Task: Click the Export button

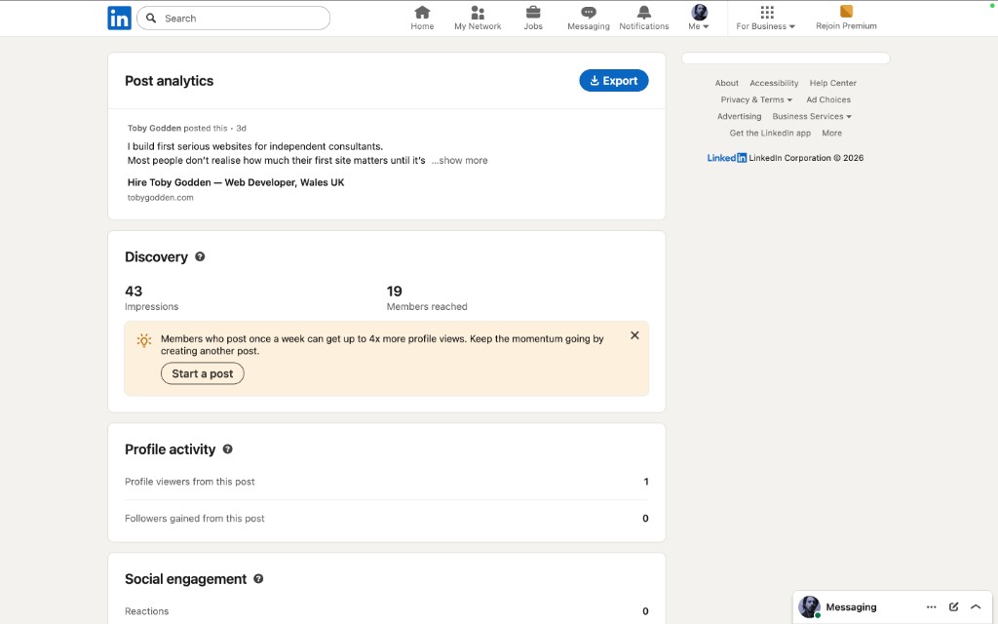Action: (614, 81)
